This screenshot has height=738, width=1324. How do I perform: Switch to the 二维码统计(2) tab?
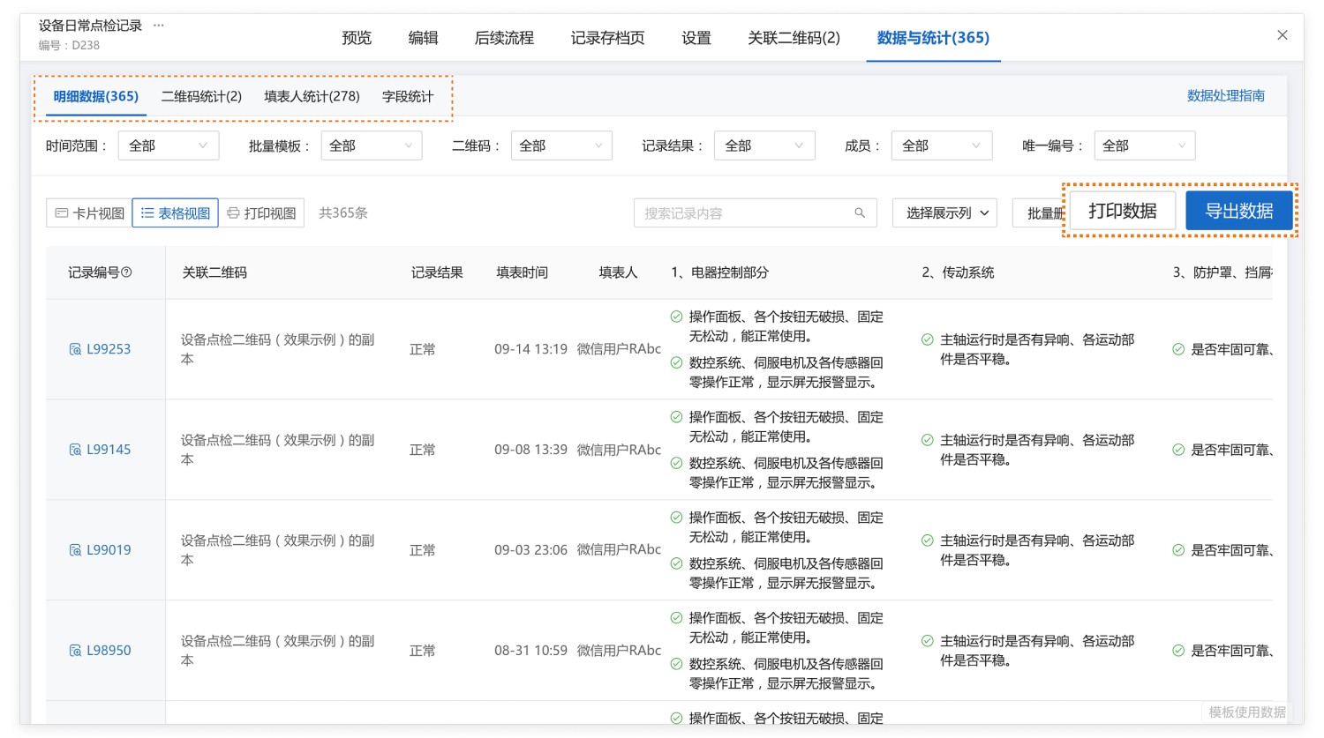[x=201, y=96]
